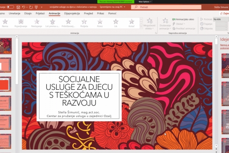
Task: Select the third slide thumbnail with red box
Action: point(5,84)
